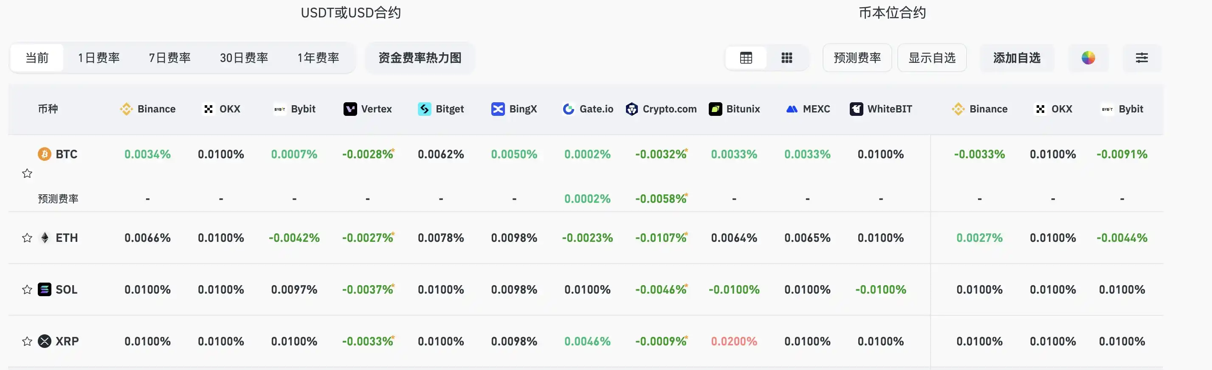Image resolution: width=1212 pixels, height=370 pixels.
Task: Click BTC coin-margined Bybit rate -0.0091%
Action: click(x=1122, y=154)
